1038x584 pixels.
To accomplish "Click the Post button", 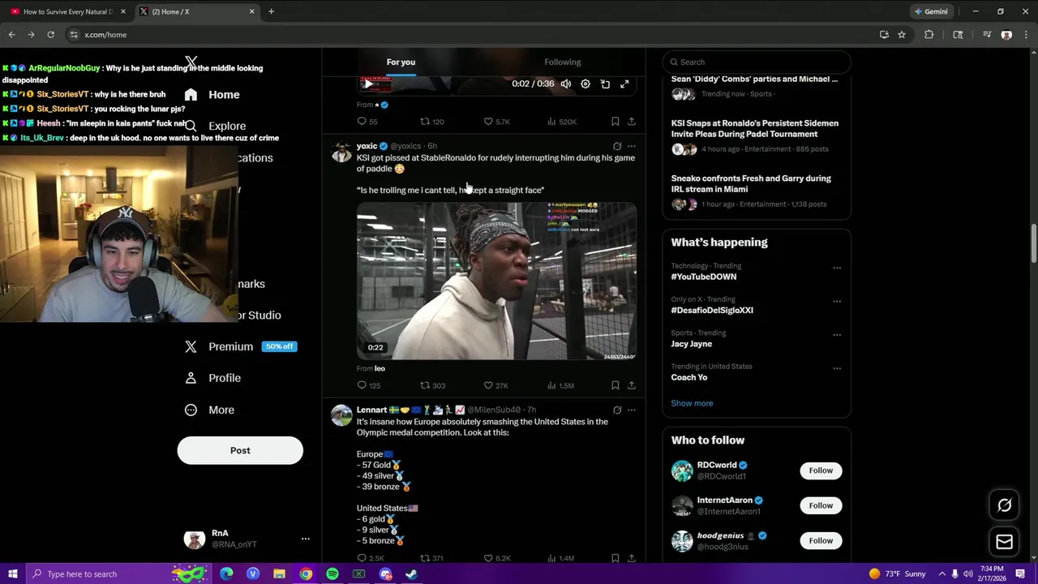I will click(x=240, y=450).
